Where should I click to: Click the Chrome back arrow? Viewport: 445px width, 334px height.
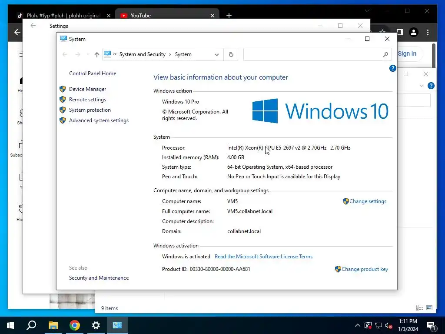tap(17, 32)
